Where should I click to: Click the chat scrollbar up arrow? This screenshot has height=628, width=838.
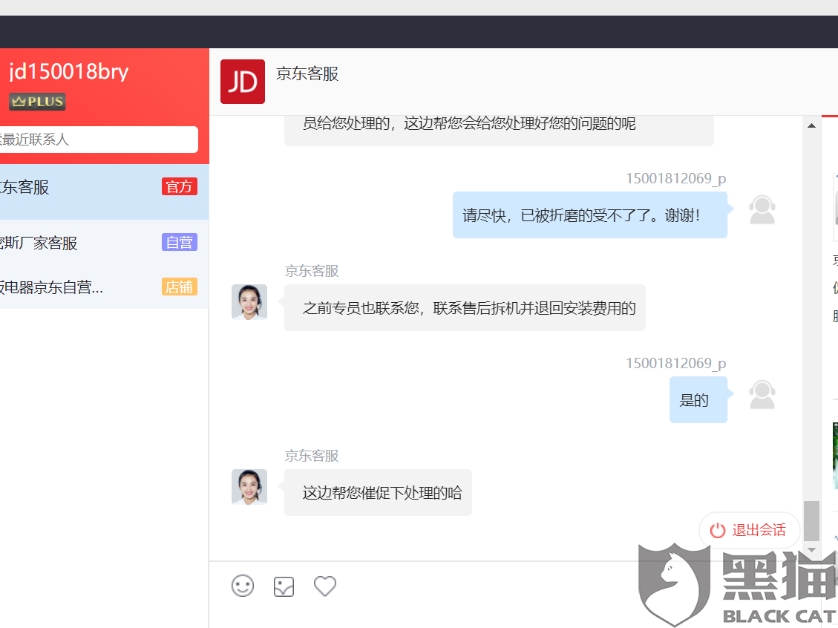(811, 125)
